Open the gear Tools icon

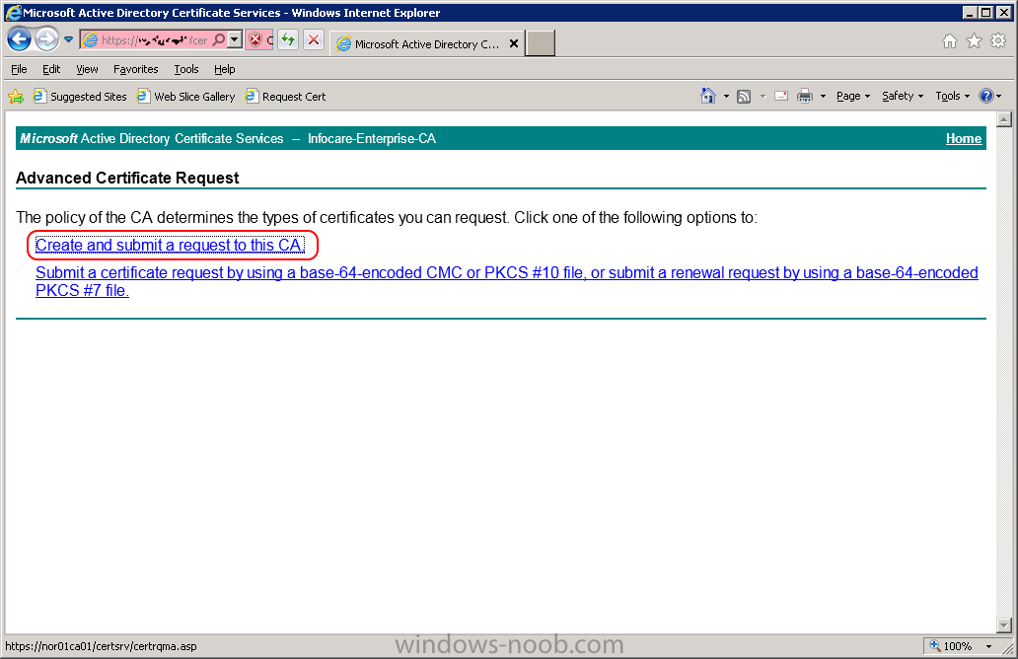pyautogui.click(x=998, y=41)
